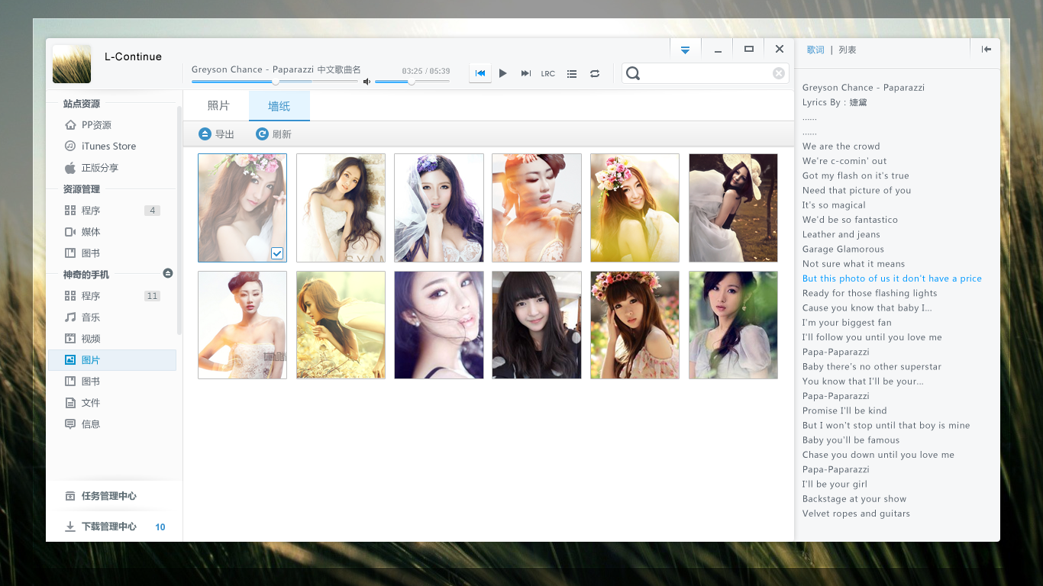
Task: Eject device next to 神奇的手机
Action: pyautogui.click(x=168, y=273)
